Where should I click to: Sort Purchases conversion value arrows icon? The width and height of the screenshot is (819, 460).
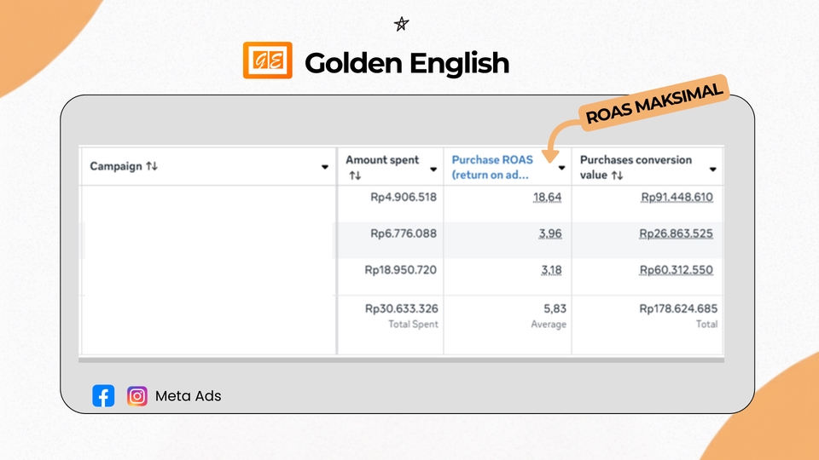[x=617, y=175]
